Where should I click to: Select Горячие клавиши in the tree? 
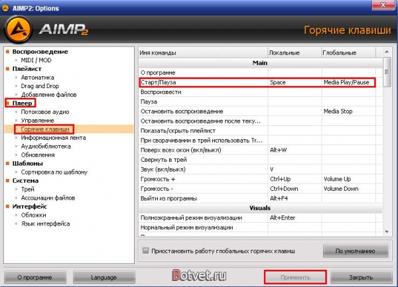45,129
